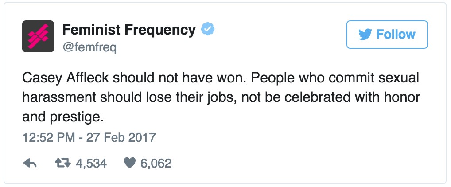Click the 6,062 likes count

pos(156,163)
